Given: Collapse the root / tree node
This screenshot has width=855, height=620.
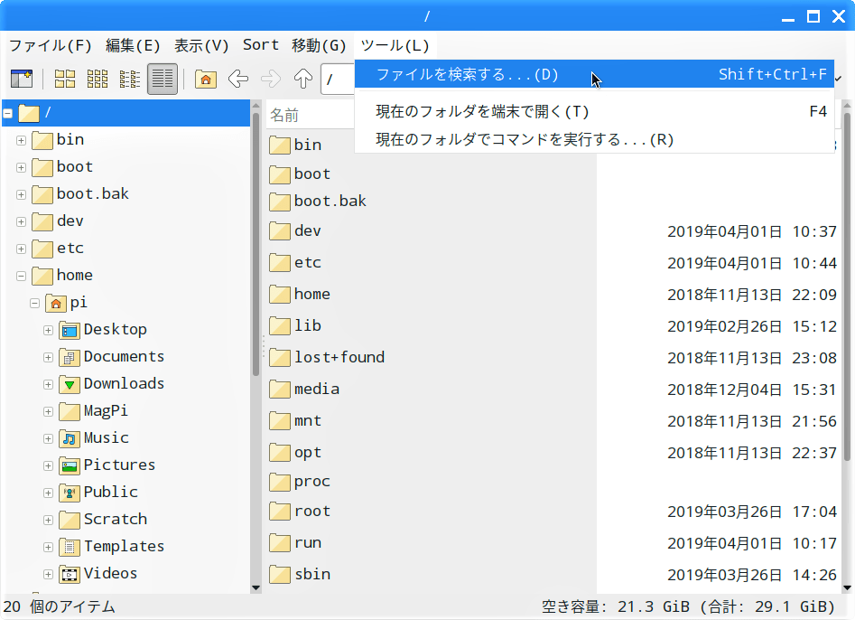Looking at the screenshot, I should click(x=7, y=114).
